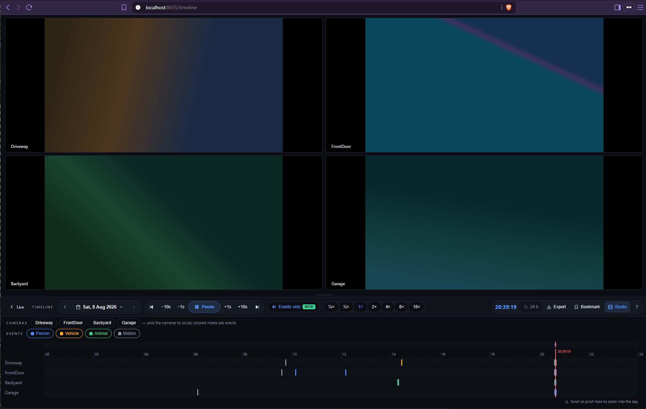Click the Driveway timeline row label
Image resolution: width=646 pixels, height=409 pixels.
point(13,363)
